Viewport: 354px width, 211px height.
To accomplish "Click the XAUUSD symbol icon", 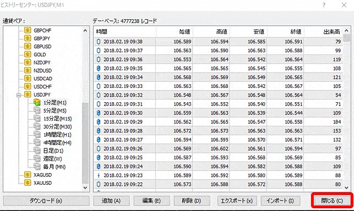I will click(x=28, y=182).
